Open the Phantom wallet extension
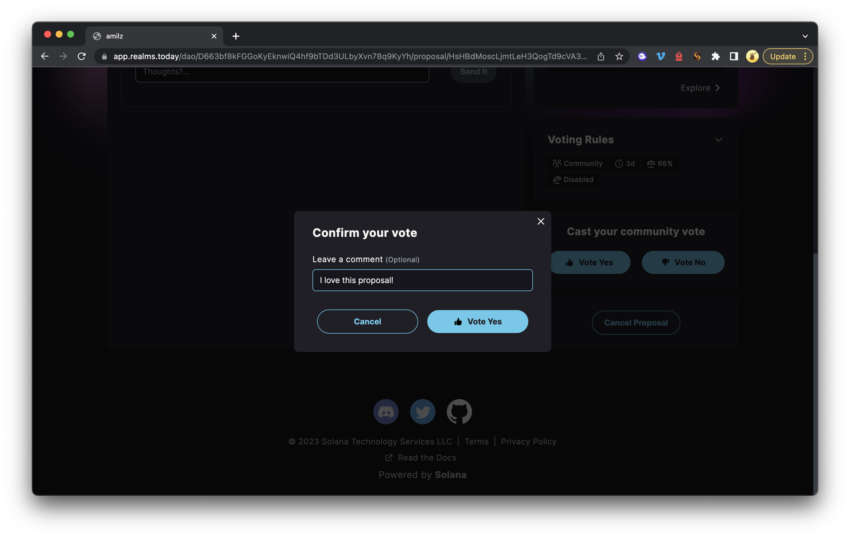Screen dimensions: 850x538 (643, 56)
